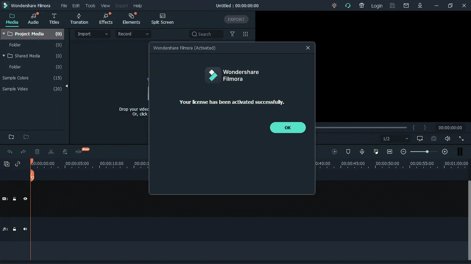Switch to the Titles tab
The image size is (471, 264).
point(54,19)
